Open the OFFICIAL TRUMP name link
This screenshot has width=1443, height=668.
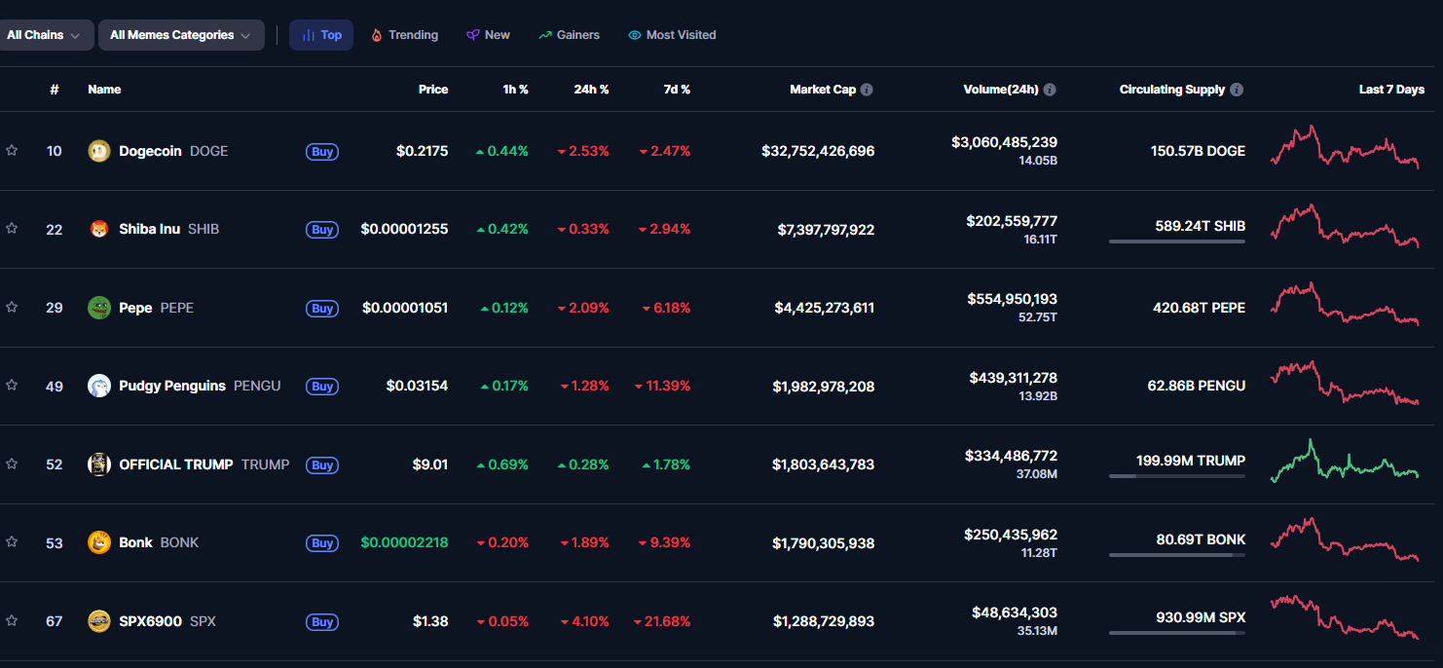(176, 464)
